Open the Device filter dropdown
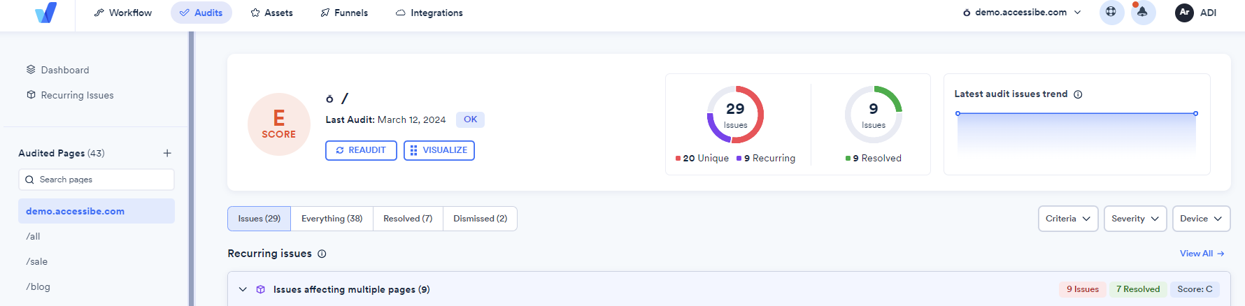The width and height of the screenshot is (1245, 306). [1201, 219]
